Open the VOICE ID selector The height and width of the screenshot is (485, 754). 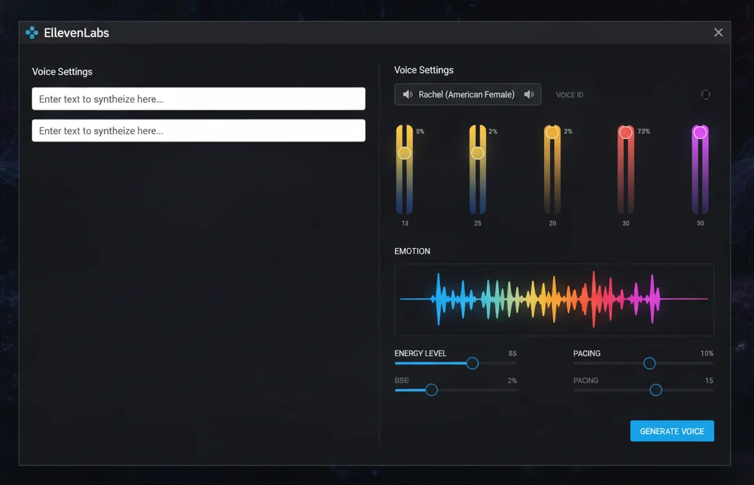[x=569, y=94]
